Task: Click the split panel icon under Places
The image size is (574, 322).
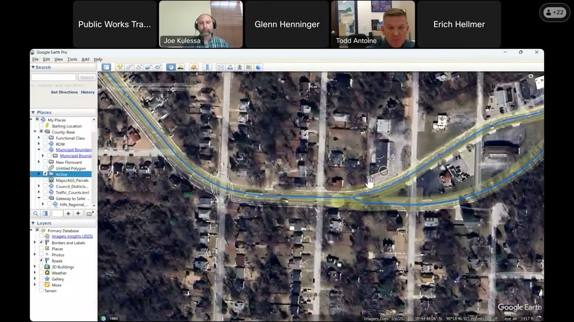Action: pos(45,213)
